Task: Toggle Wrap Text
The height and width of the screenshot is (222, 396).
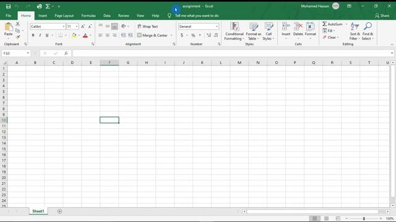Action: tap(148, 26)
